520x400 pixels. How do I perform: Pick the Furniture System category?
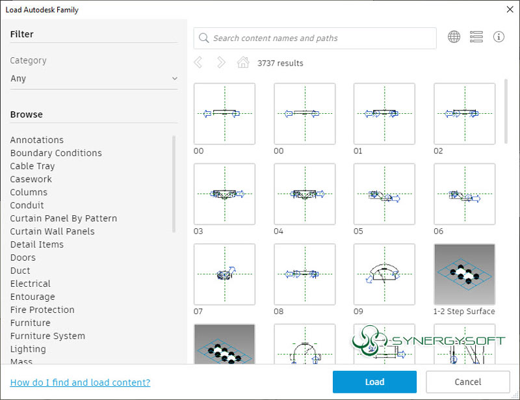tap(47, 336)
